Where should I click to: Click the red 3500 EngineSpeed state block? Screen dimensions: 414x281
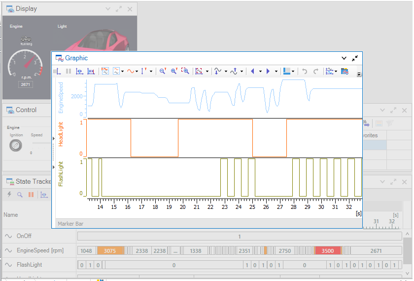tap(327, 250)
